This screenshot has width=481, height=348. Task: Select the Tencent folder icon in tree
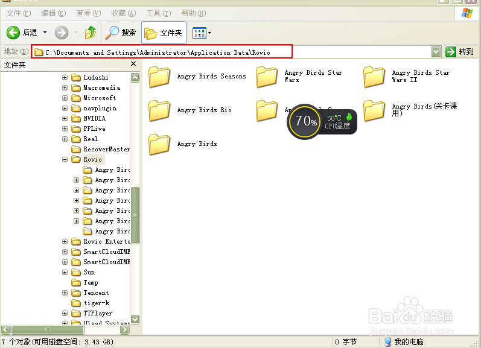(76, 293)
